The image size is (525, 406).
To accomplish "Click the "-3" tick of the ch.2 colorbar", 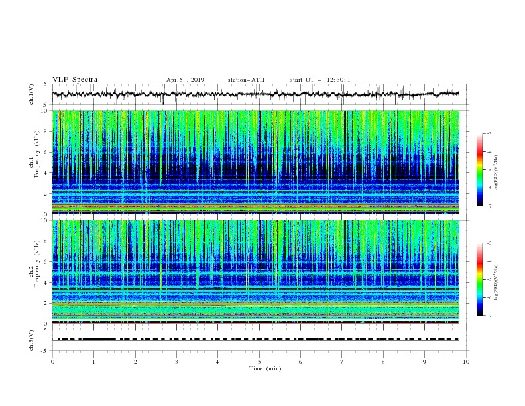I will coord(489,243).
